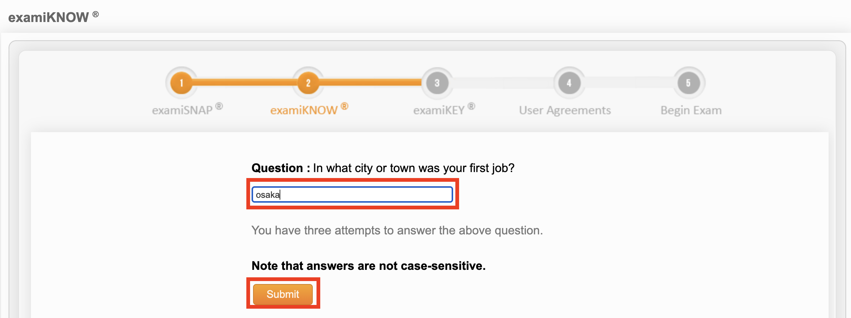The height and width of the screenshot is (318, 851).
Task: Click the step 1 circle icon
Action: (181, 82)
